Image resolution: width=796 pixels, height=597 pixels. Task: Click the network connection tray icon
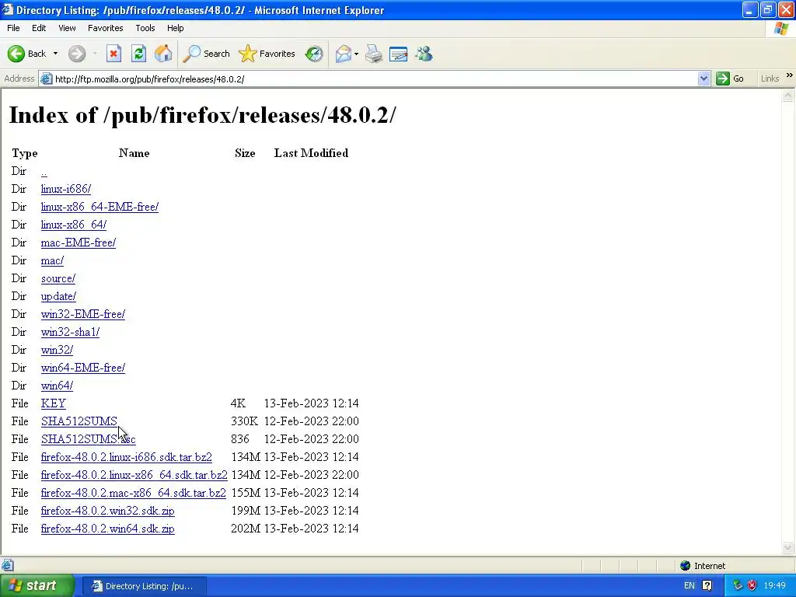pos(738,586)
